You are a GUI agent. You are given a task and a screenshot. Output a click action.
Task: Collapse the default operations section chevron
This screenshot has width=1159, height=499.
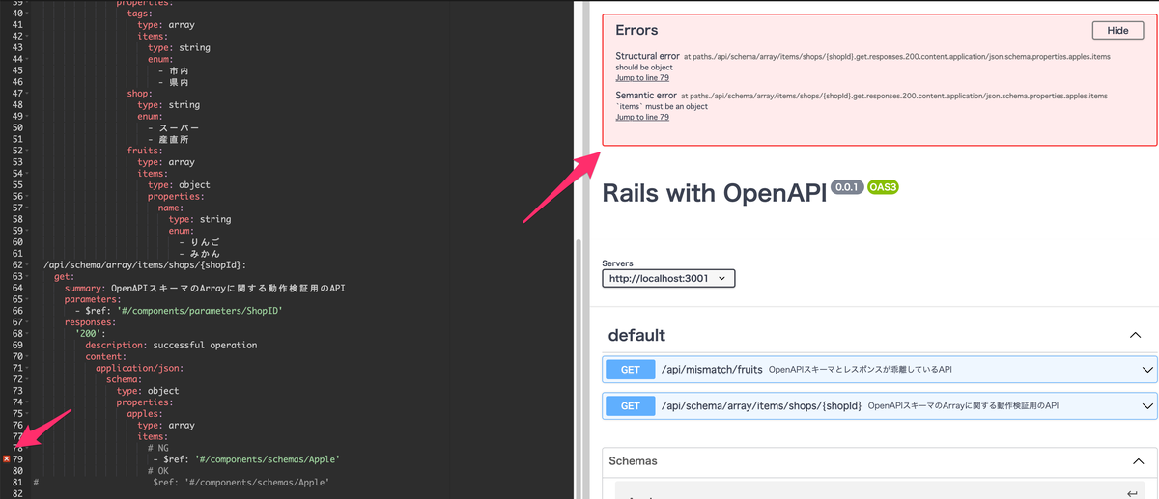[1136, 335]
